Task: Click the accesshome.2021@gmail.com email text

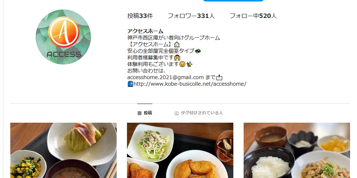Action: pyautogui.click(x=165, y=77)
